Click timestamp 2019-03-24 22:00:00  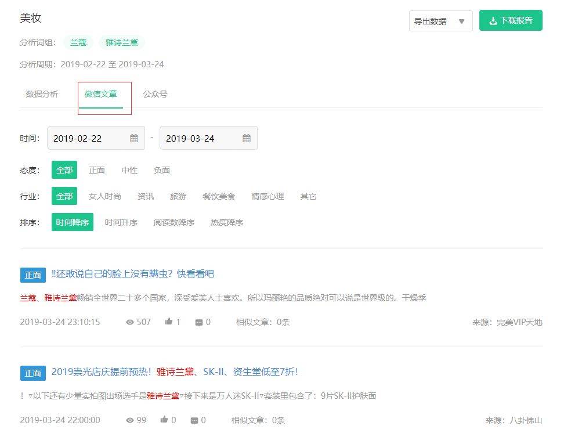(x=60, y=420)
